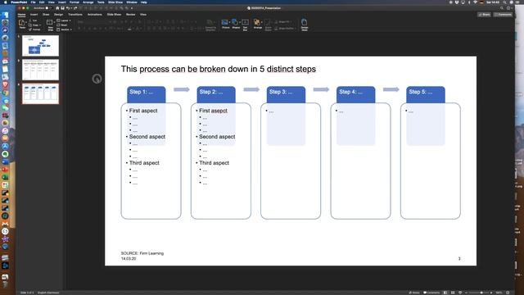Image resolution: width=524 pixels, height=295 pixels.
Task: Switch to the Draw ribbon tab
Action: [46, 15]
